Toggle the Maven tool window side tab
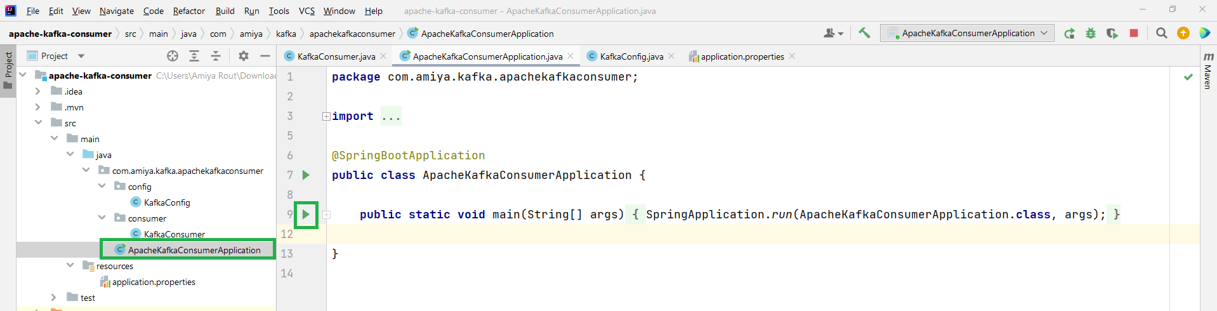Viewport: 1217px width, 311px height. pyautogui.click(x=1207, y=71)
